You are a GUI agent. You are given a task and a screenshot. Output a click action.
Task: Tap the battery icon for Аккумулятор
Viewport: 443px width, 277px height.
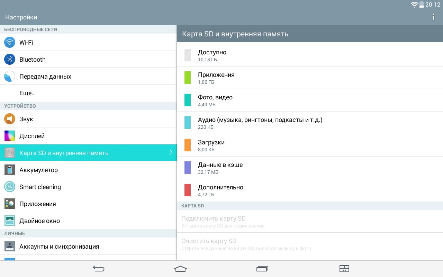[10, 170]
